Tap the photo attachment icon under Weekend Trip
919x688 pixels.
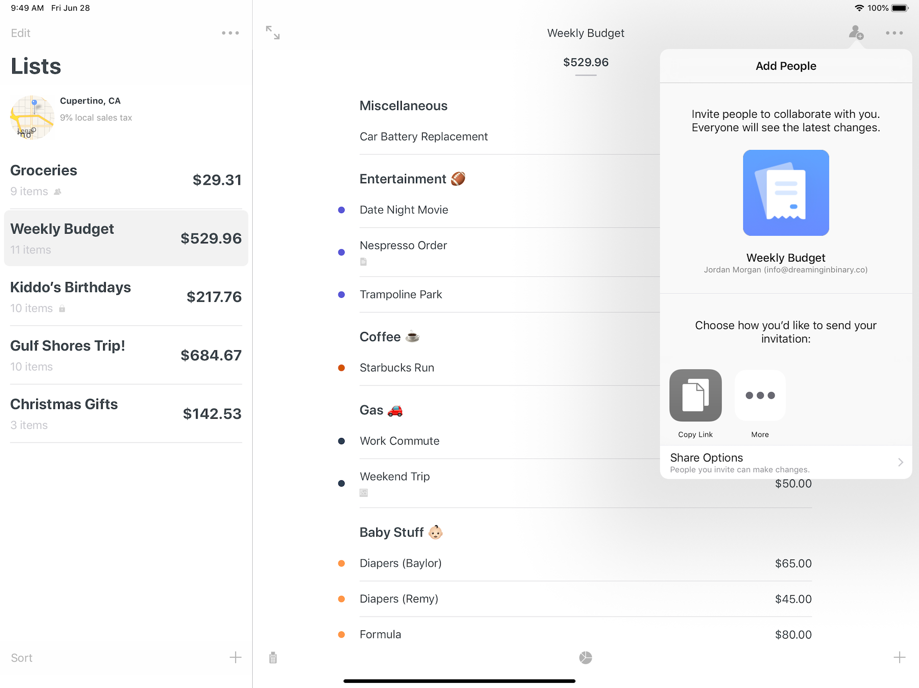click(x=364, y=493)
